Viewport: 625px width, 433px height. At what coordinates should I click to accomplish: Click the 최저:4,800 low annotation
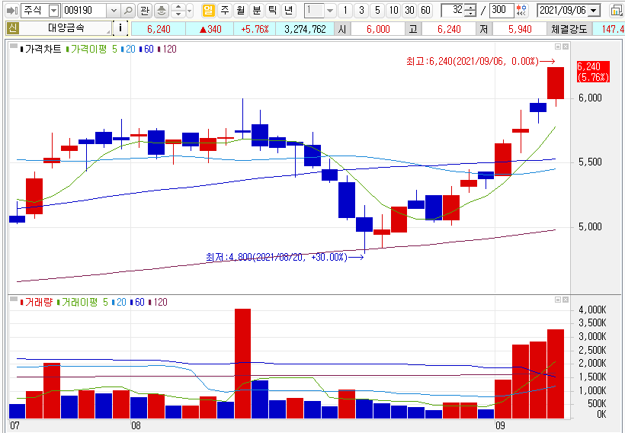pyautogui.click(x=284, y=257)
